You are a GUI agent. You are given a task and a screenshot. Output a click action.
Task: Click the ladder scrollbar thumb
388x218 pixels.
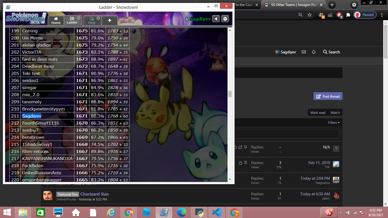tap(230, 94)
